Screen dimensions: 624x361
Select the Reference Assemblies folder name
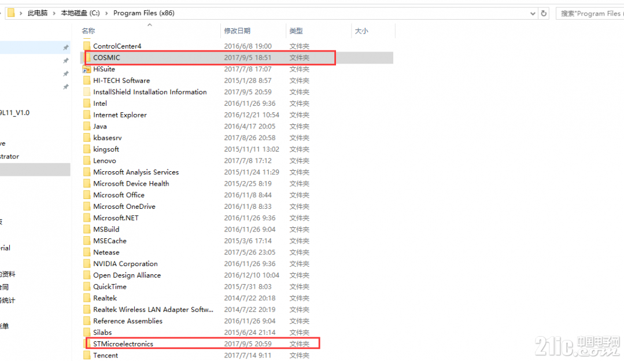128,321
